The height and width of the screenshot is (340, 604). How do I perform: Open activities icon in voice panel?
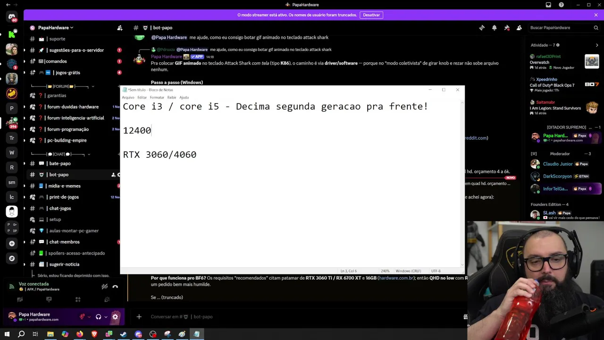pyautogui.click(x=78, y=299)
